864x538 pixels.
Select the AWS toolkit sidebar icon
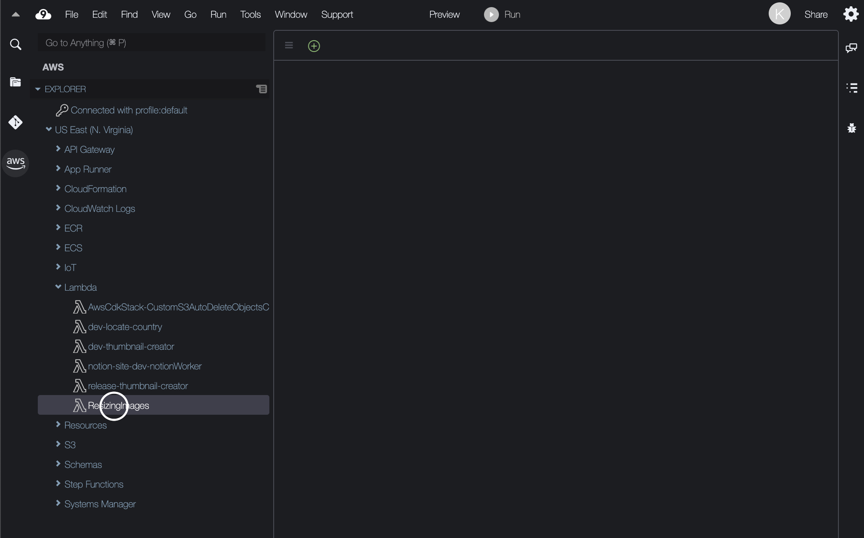(x=15, y=163)
